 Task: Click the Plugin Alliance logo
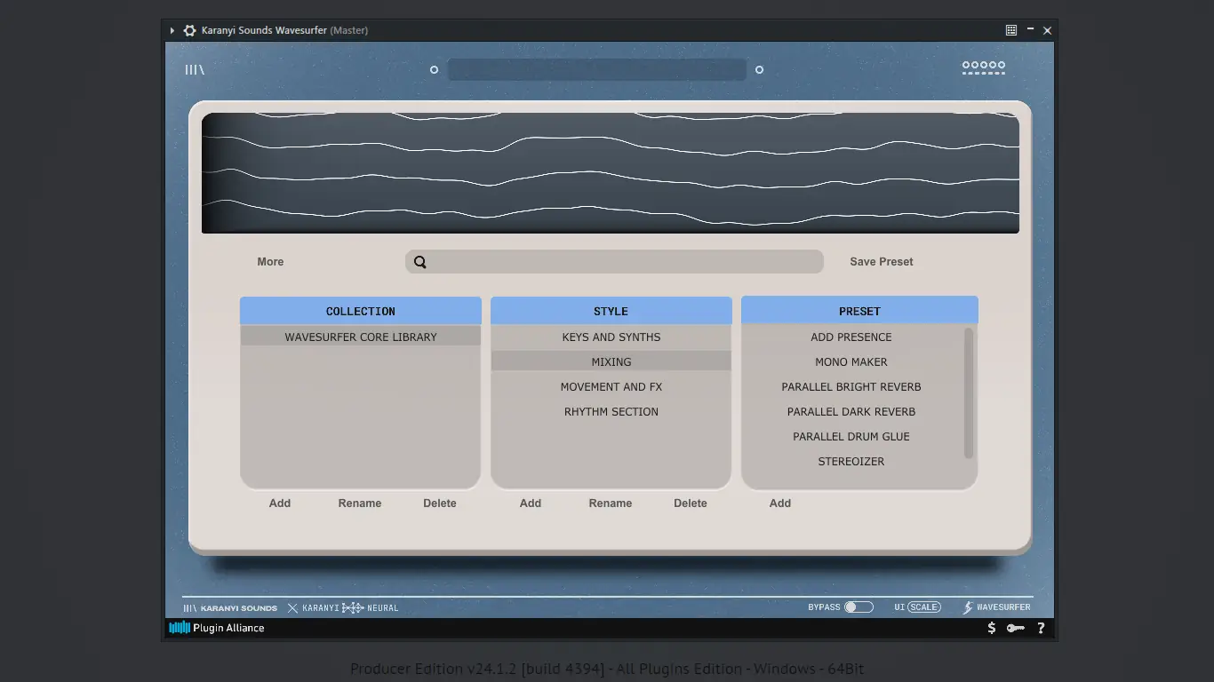(217, 628)
